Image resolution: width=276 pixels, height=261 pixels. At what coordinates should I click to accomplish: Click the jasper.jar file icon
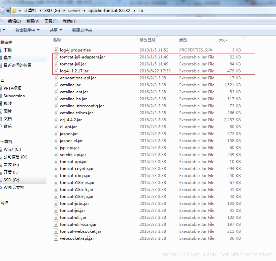[x=56, y=133]
